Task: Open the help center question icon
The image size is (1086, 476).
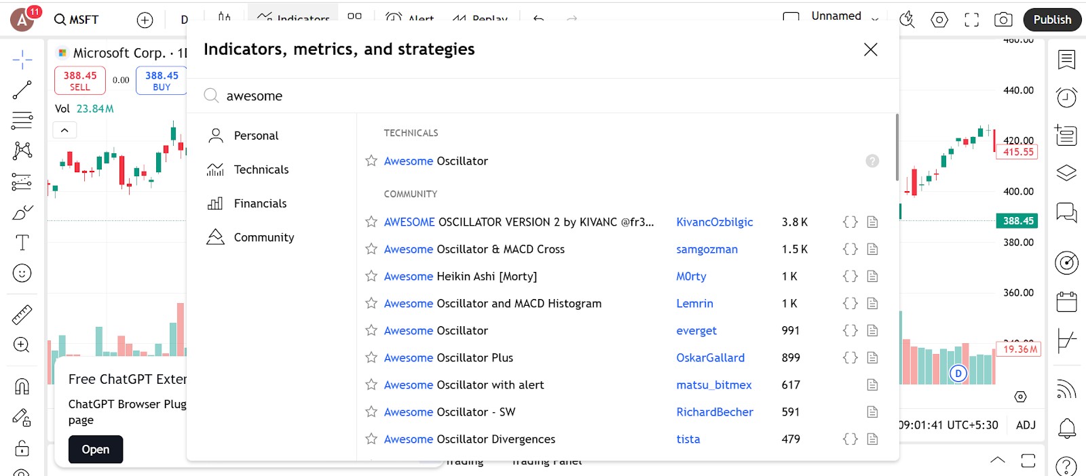Action: [1066, 467]
